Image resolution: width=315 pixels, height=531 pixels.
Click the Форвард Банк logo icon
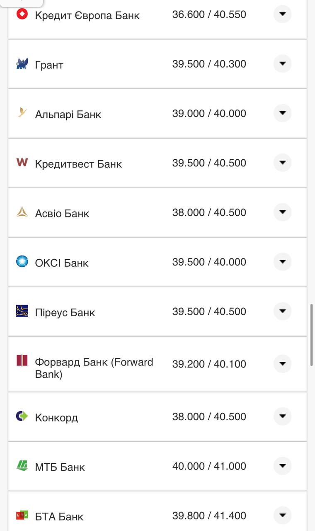[22, 360]
